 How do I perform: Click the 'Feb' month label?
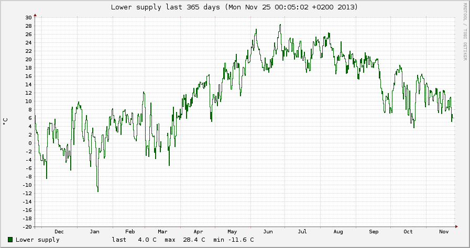[x=130, y=232]
